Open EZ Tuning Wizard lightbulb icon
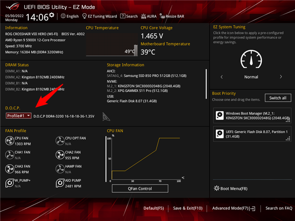295x221 pixels. [x=85, y=16]
